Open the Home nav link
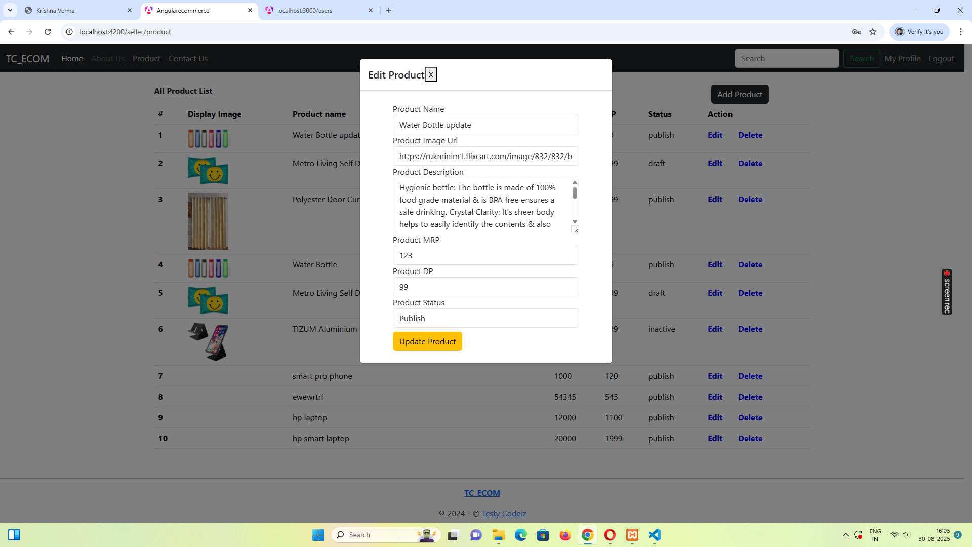Screen dimensions: 972x547 coord(72,58)
